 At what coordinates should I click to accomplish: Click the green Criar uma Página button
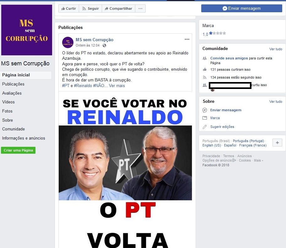tap(18, 150)
